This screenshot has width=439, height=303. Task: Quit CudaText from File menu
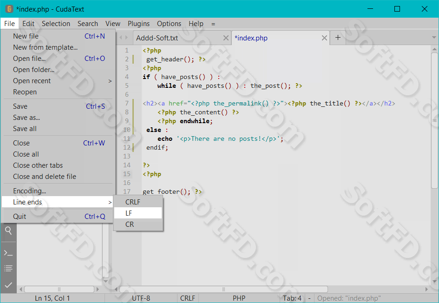click(58, 217)
